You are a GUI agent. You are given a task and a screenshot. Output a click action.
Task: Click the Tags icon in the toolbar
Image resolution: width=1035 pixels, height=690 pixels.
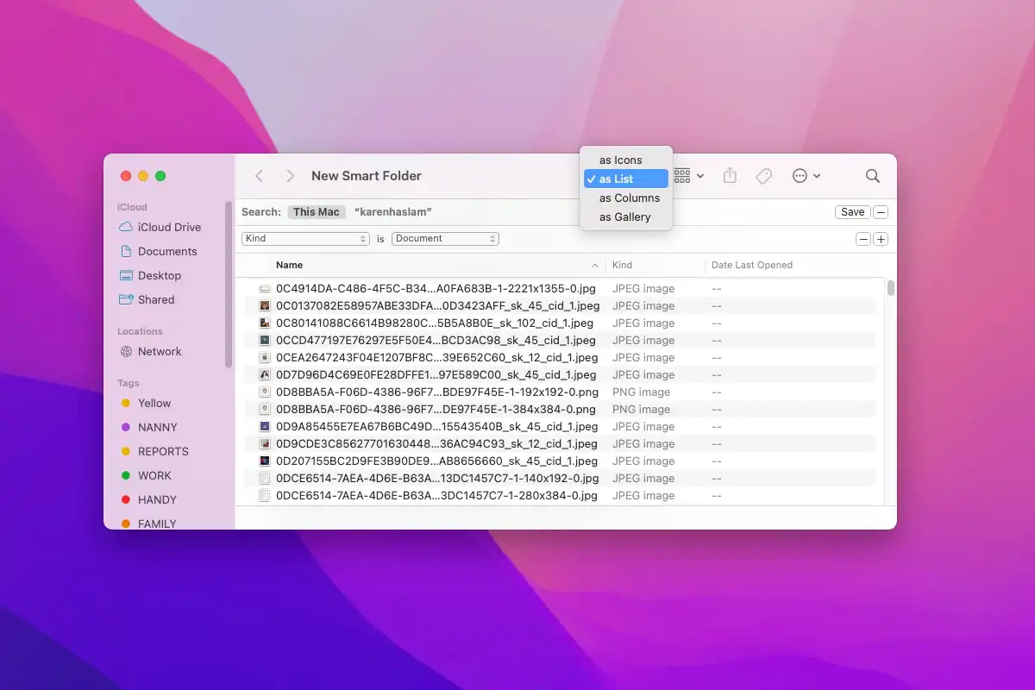[x=763, y=175]
